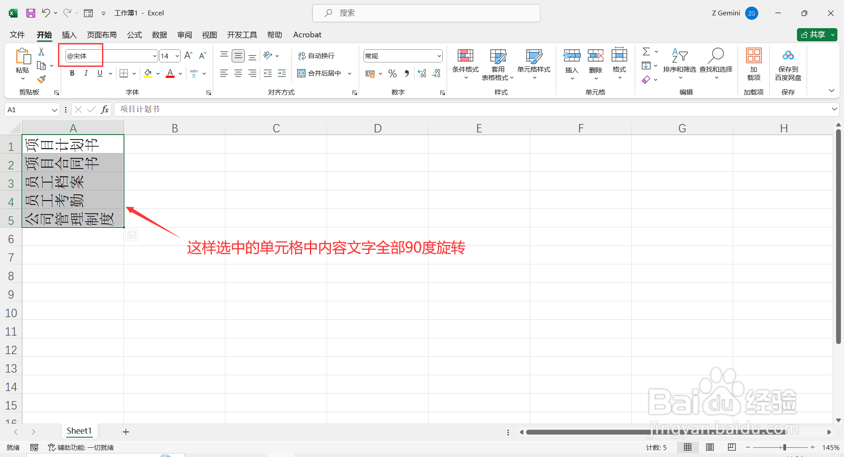Toggle italic formatting
Viewport: 844px width, 457px height.
pos(86,73)
